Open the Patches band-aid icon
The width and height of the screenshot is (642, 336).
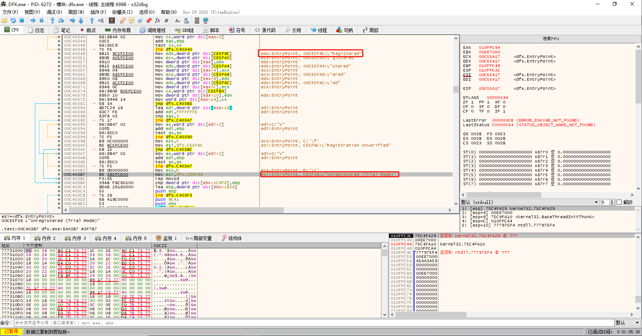click(x=122, y=20)
